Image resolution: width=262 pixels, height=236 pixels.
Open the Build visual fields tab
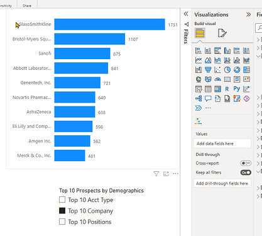200,33
